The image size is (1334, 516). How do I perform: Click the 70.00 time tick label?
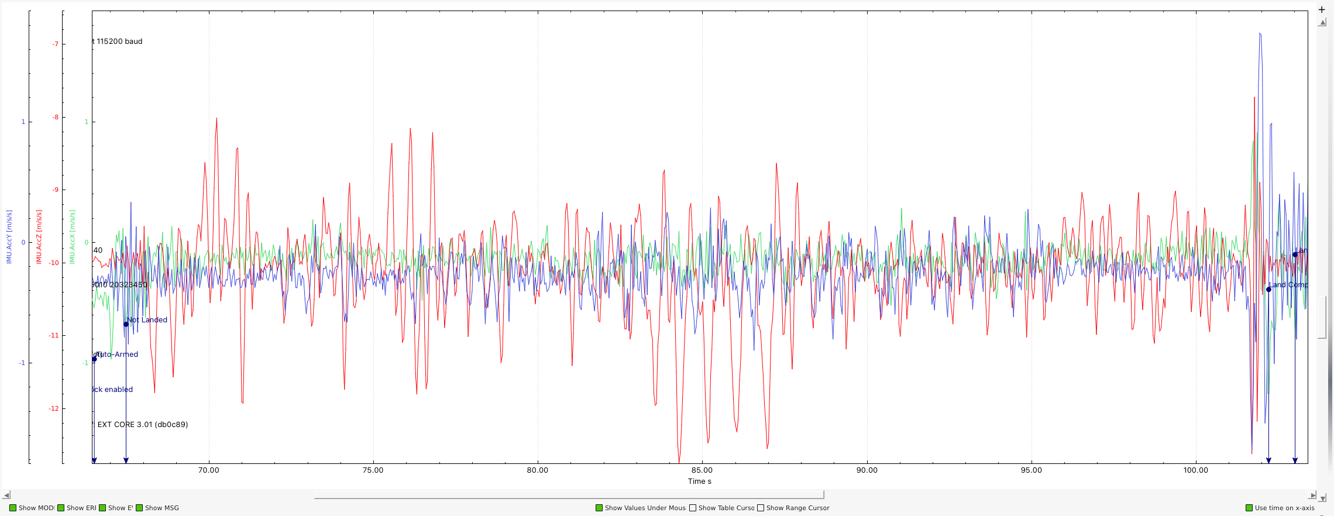pyautogui.click(x=209, y=470)
